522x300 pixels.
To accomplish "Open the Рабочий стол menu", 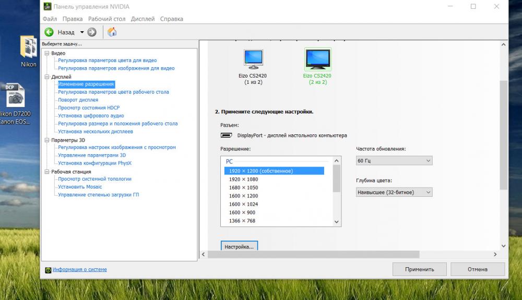I will pos(106,19).
